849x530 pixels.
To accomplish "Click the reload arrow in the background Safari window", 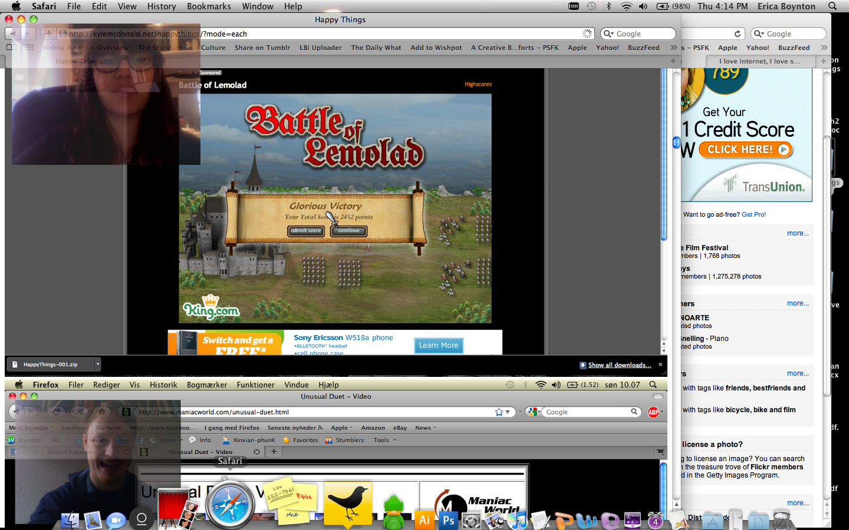I will (737, 34).
